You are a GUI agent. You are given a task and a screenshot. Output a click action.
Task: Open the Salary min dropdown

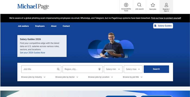(113, 69)
